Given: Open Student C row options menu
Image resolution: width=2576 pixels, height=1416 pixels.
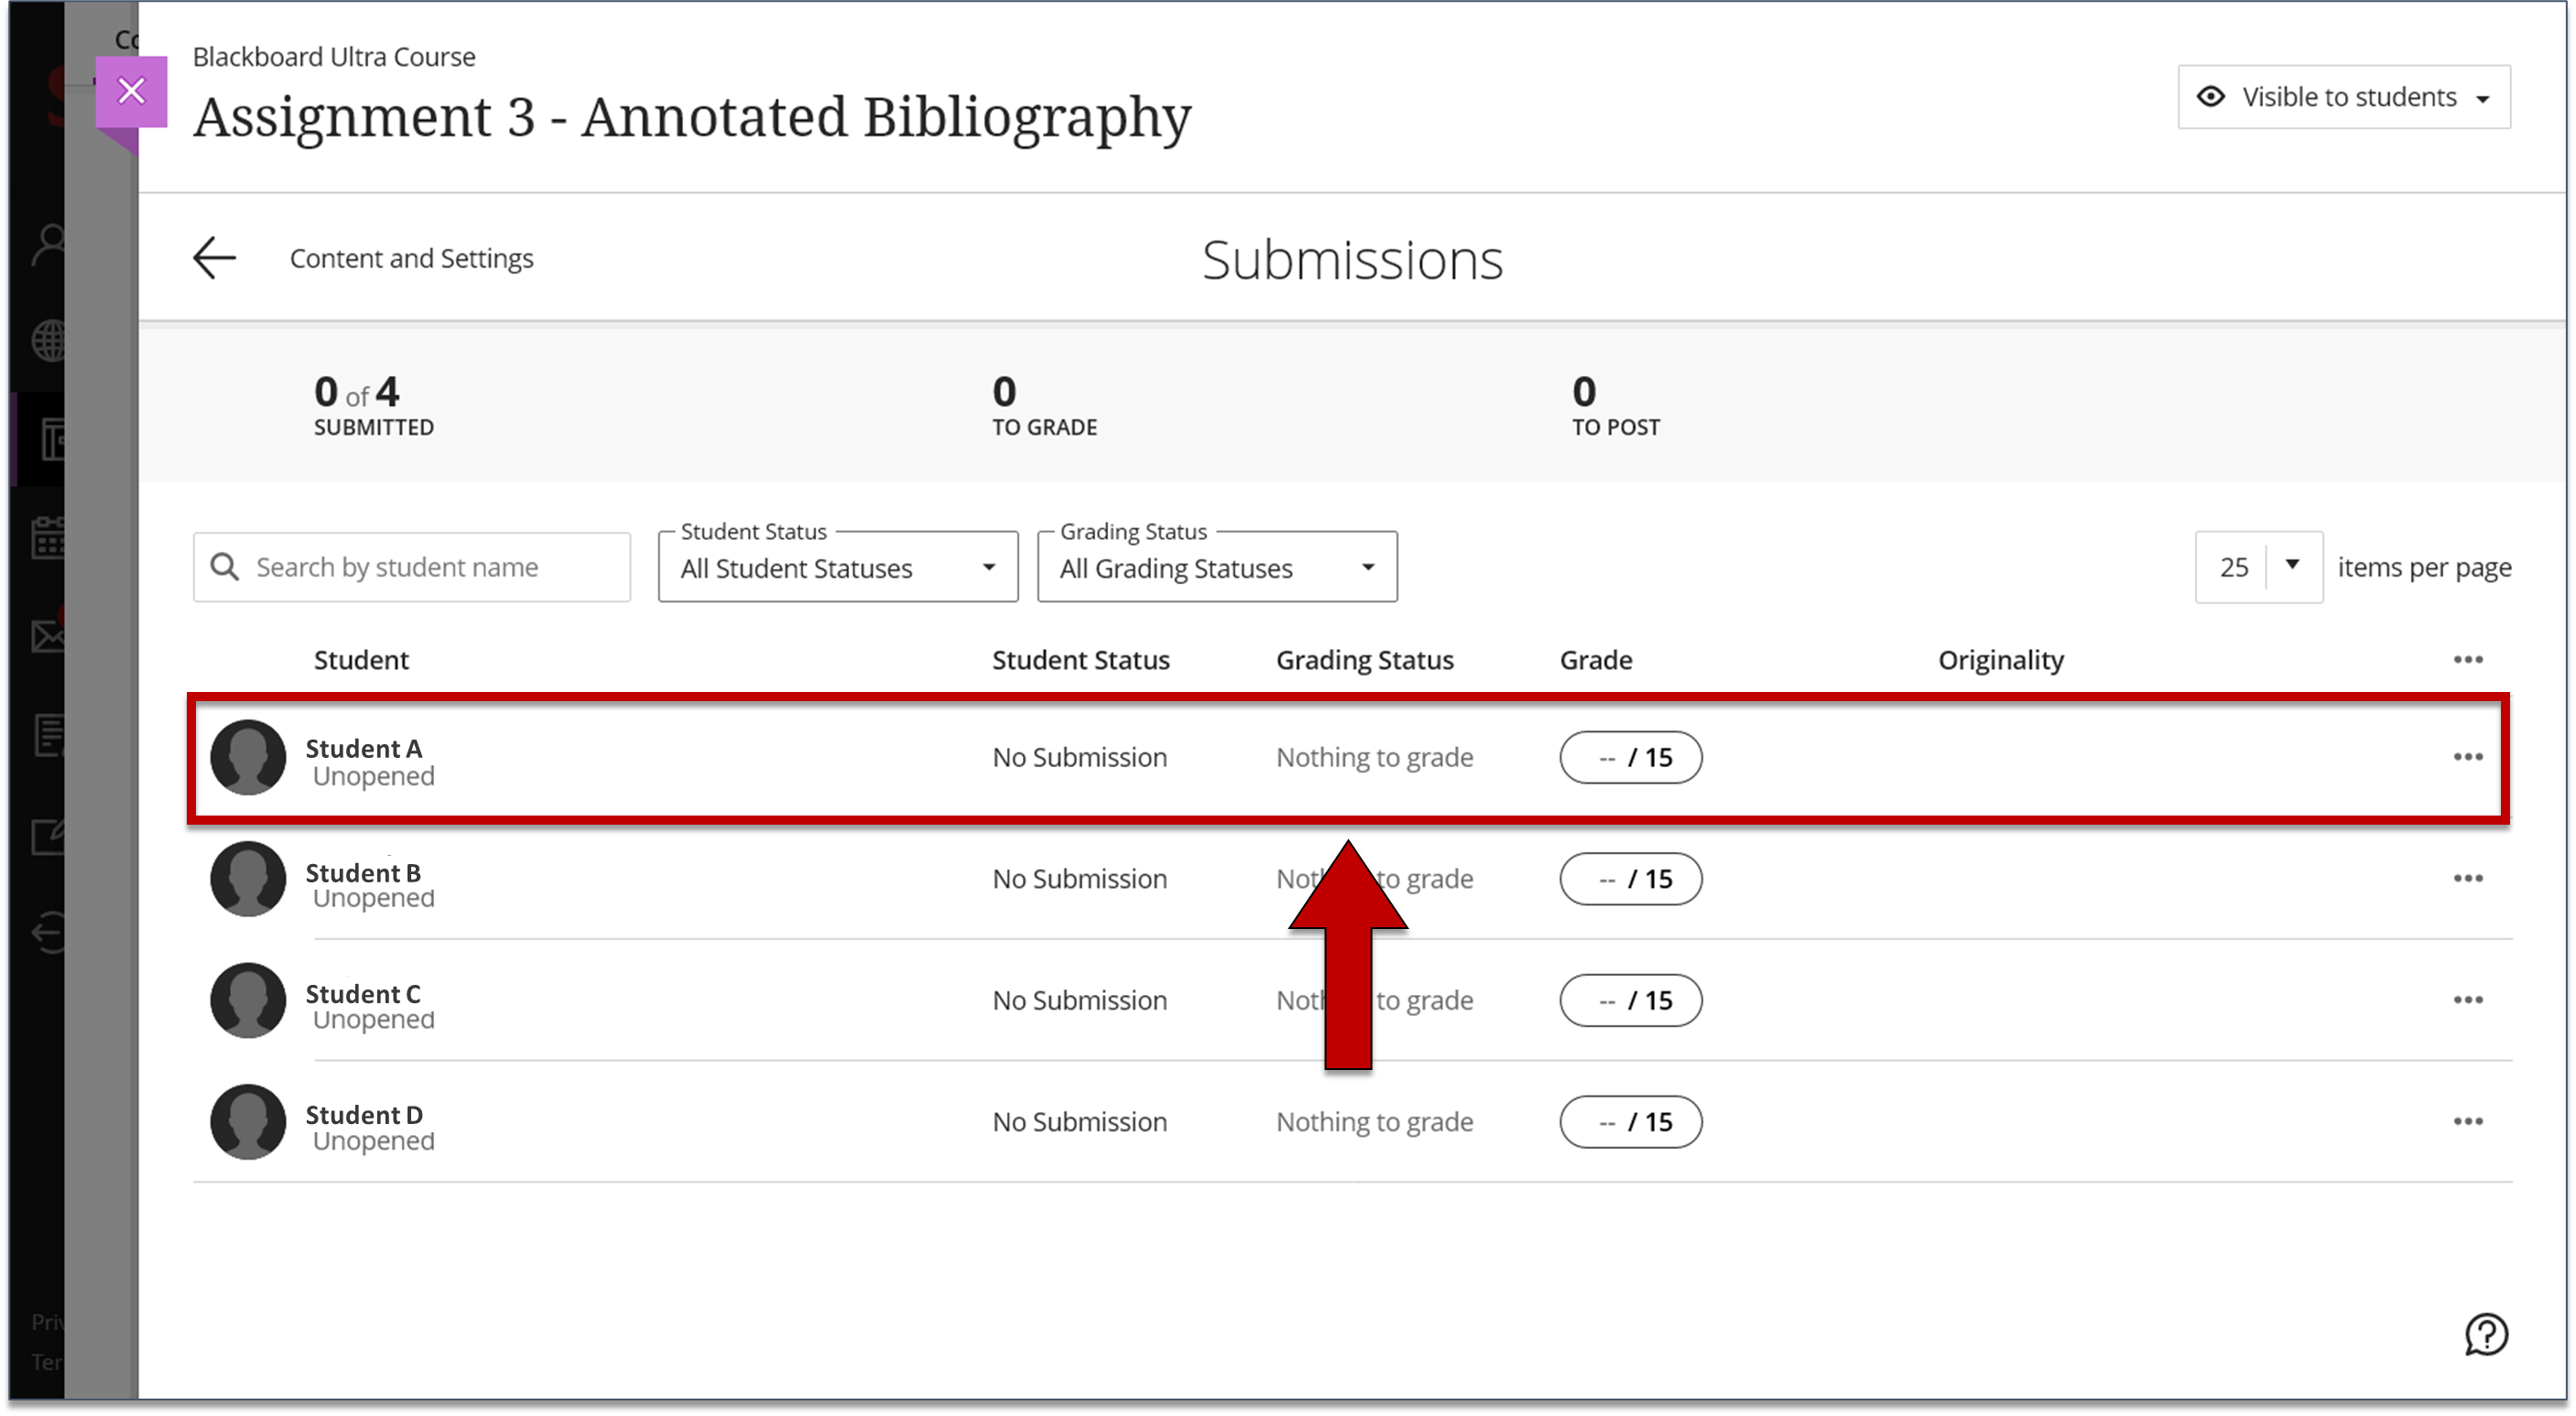Looking at the screenshot, I should click(x=2467, y=1000).
